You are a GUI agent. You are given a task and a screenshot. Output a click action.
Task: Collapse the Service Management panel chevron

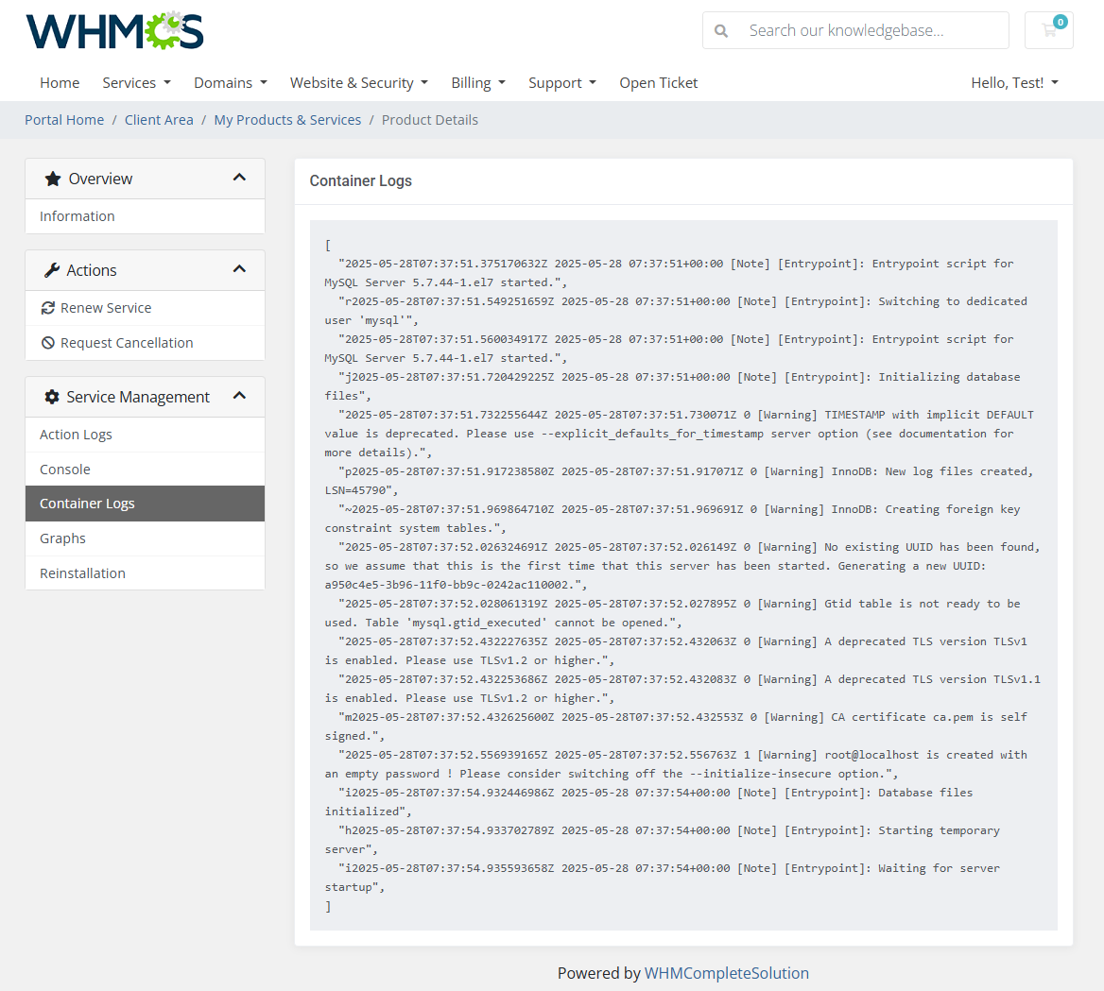click(239, 396)
